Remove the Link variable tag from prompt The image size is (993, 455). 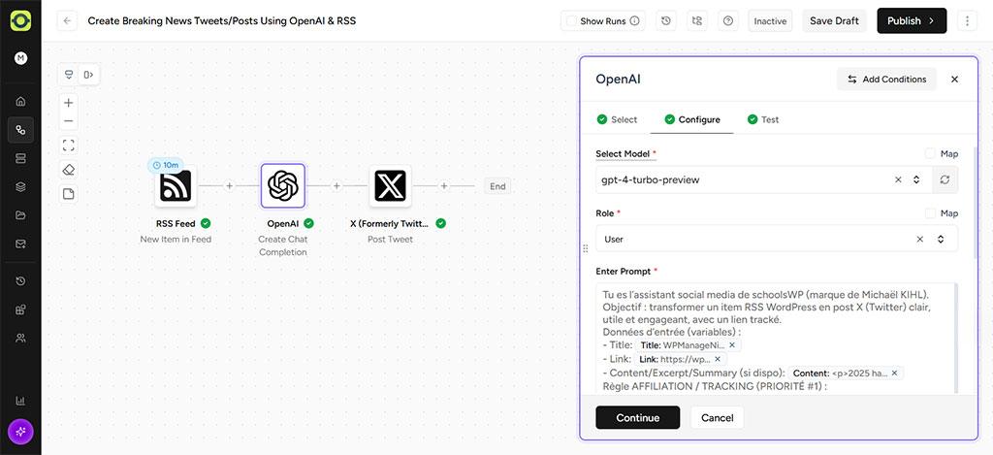(718, 359)
